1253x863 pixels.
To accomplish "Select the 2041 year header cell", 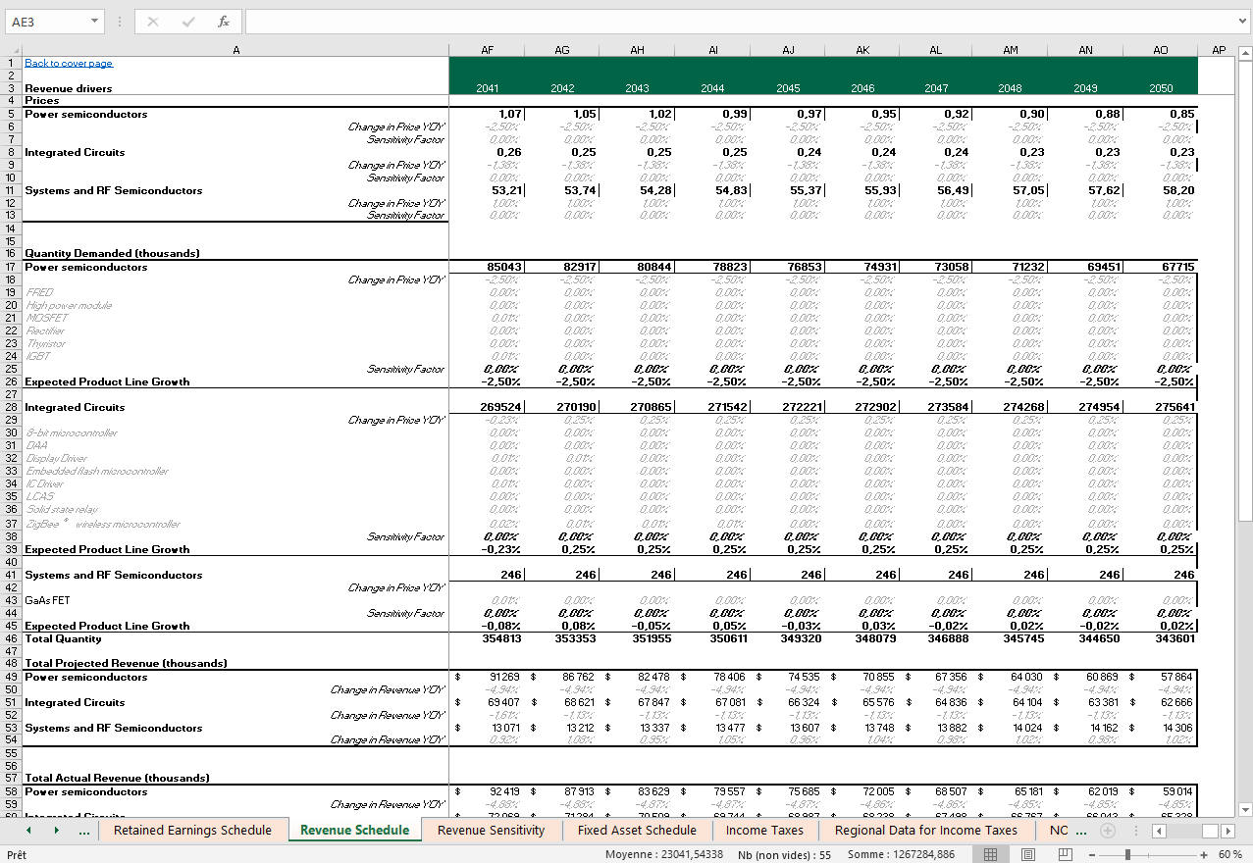I will 487,88.
